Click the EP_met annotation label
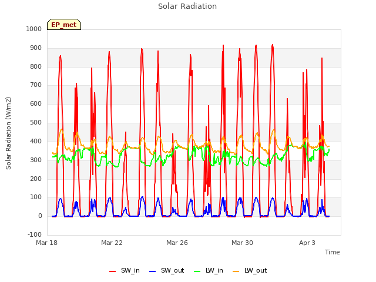This screenshot has height=282, width=376. [64, 25]
